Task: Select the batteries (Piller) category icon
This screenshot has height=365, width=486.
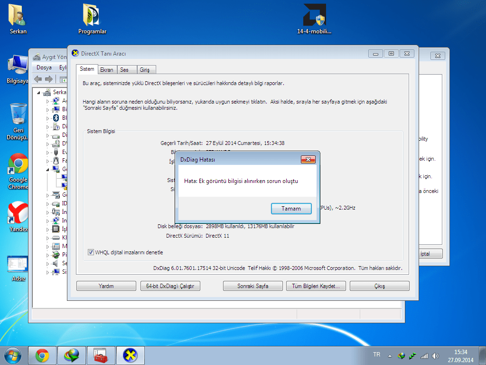Action: point(56,255)
